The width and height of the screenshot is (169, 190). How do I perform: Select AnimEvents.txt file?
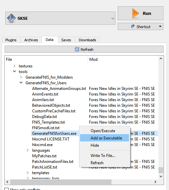[45, 94]
